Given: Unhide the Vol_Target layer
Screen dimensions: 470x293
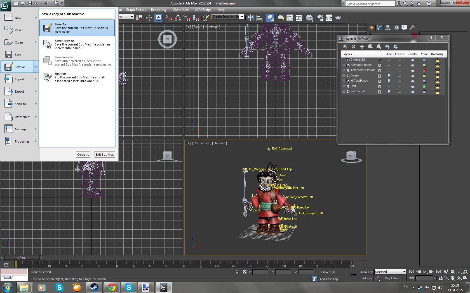Looking at the screenshot, I should click(x=389, y=92).
